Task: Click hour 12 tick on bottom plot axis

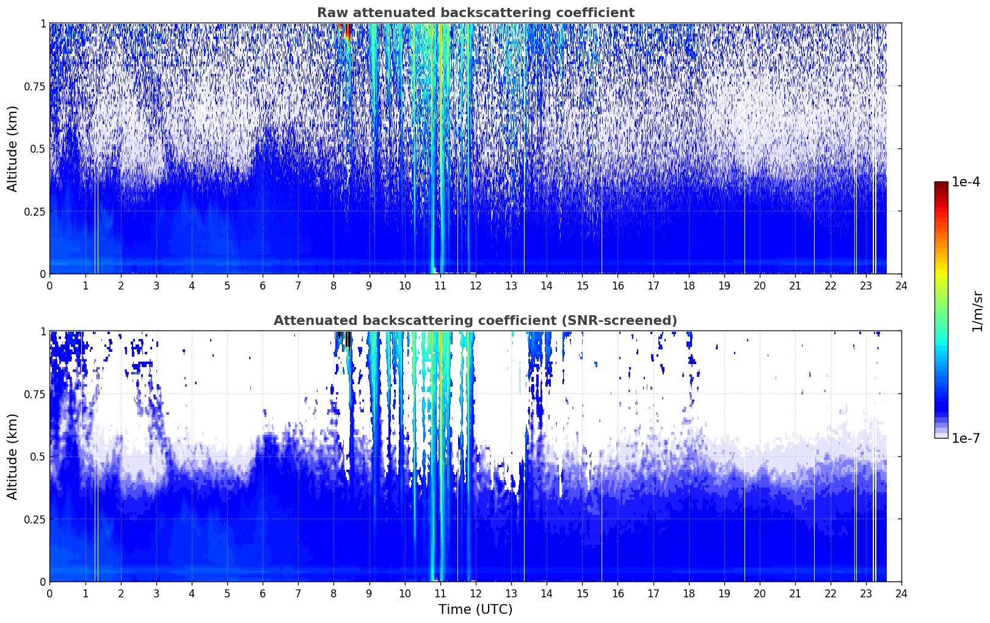Action: 475,593
